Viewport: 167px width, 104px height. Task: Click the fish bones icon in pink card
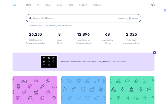pos(36,81)
